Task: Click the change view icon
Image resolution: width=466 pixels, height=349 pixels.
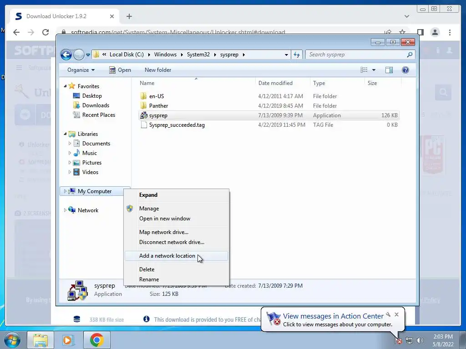Action: [x=364, y=70]
